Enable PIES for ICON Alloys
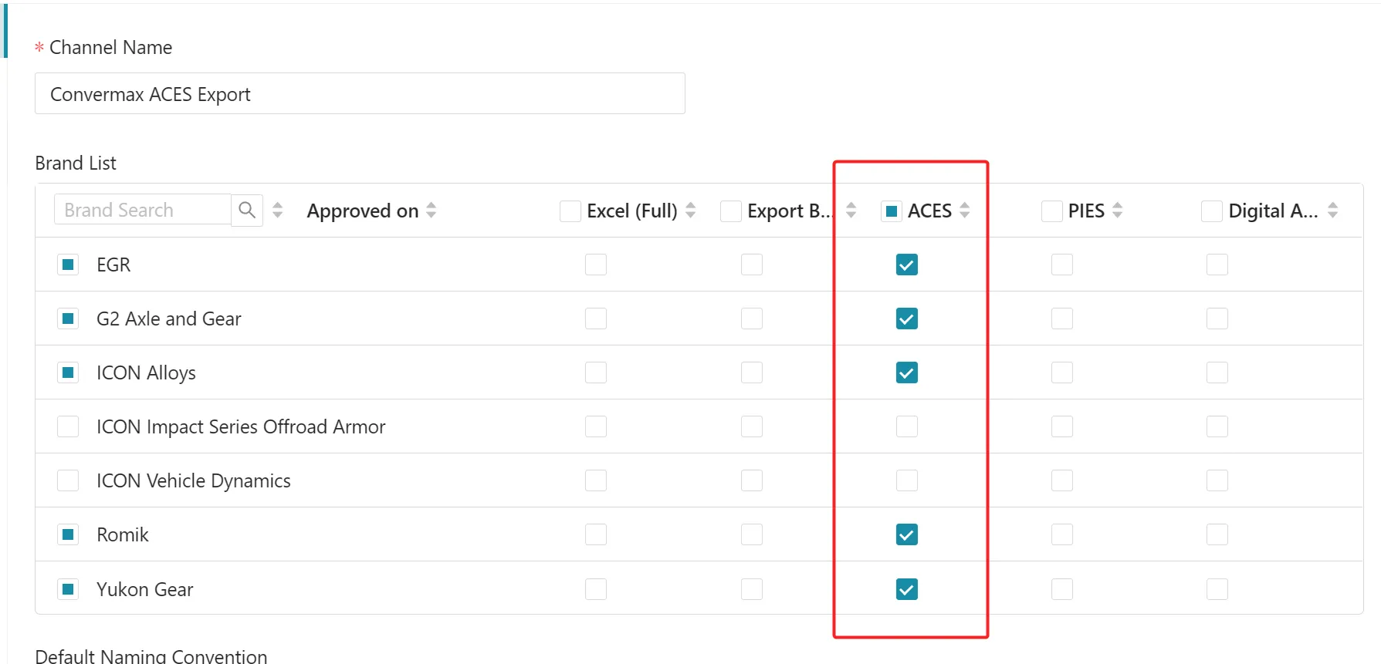This screenshot has width=1381, height=664. (1062, 372)
